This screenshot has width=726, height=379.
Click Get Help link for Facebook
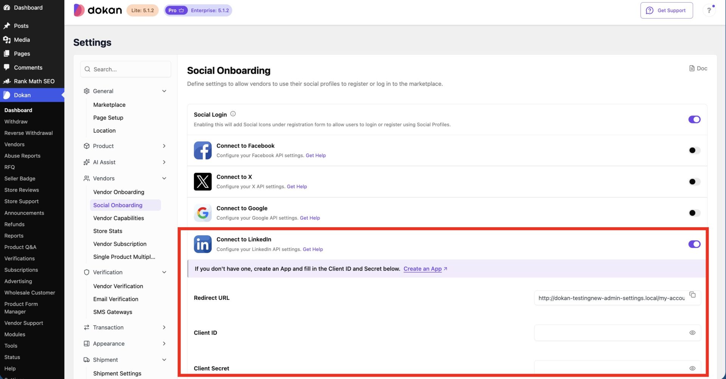tap(316, 156)
